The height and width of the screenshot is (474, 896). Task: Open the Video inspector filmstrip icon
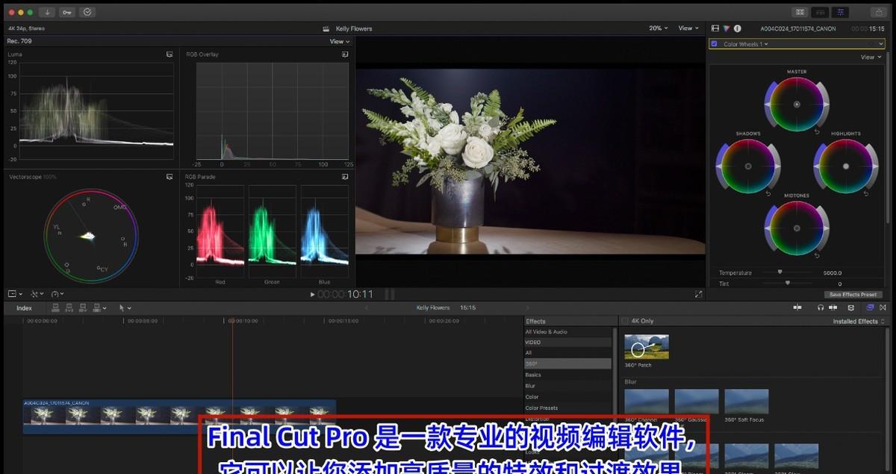pyautogui.click(x=715, y=28)
